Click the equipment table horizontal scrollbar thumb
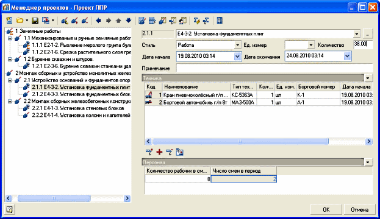Image resolution: width=380 pixels, height=219 pixels. (x=240, y=141)
